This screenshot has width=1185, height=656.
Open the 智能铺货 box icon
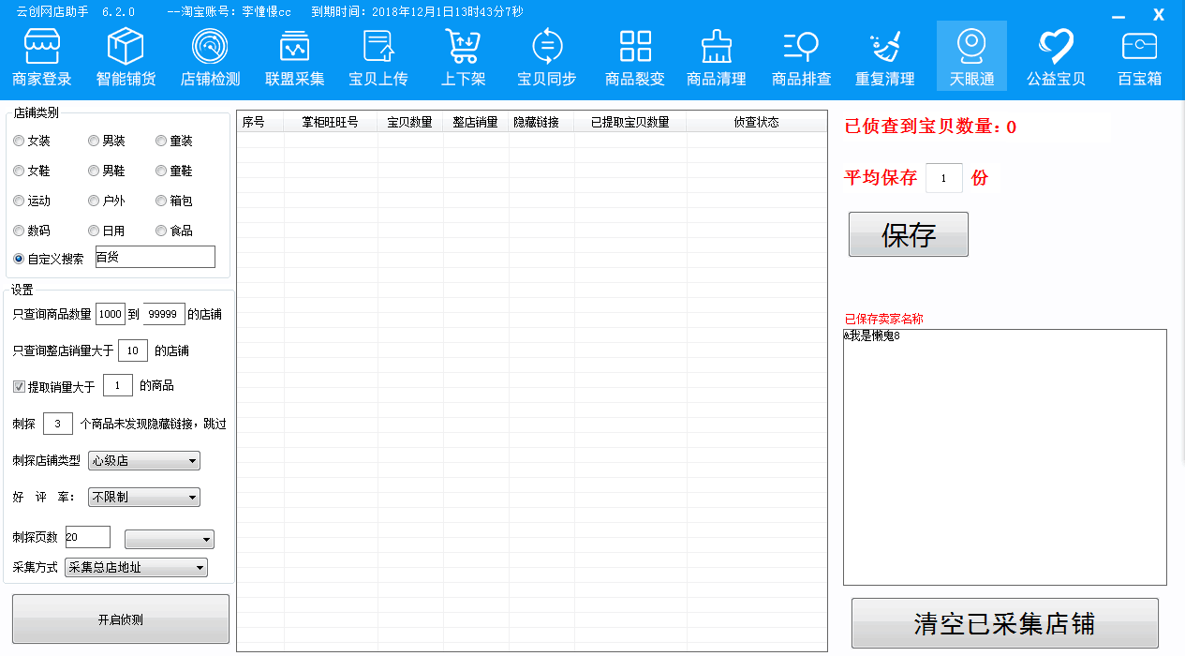(126, 57)
